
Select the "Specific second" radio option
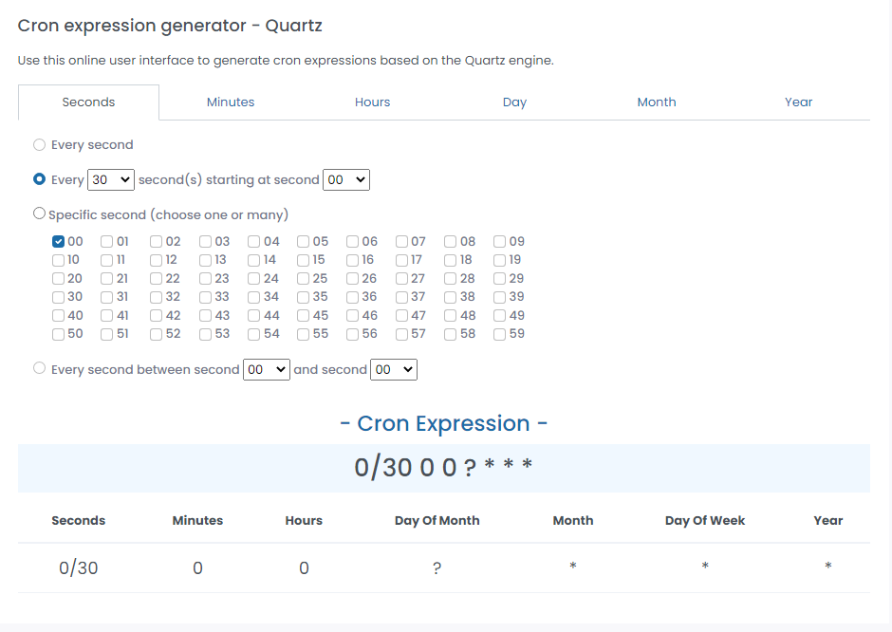(39, 214)
